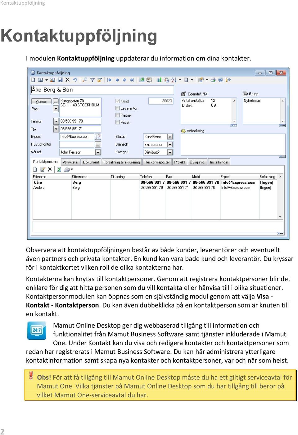Click the contact name field Åke Berg & Son
This screenshot has width=298, height=435.
[102, 90]
